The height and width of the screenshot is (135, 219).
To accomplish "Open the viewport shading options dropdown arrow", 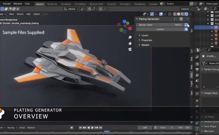I will [190, 14].
